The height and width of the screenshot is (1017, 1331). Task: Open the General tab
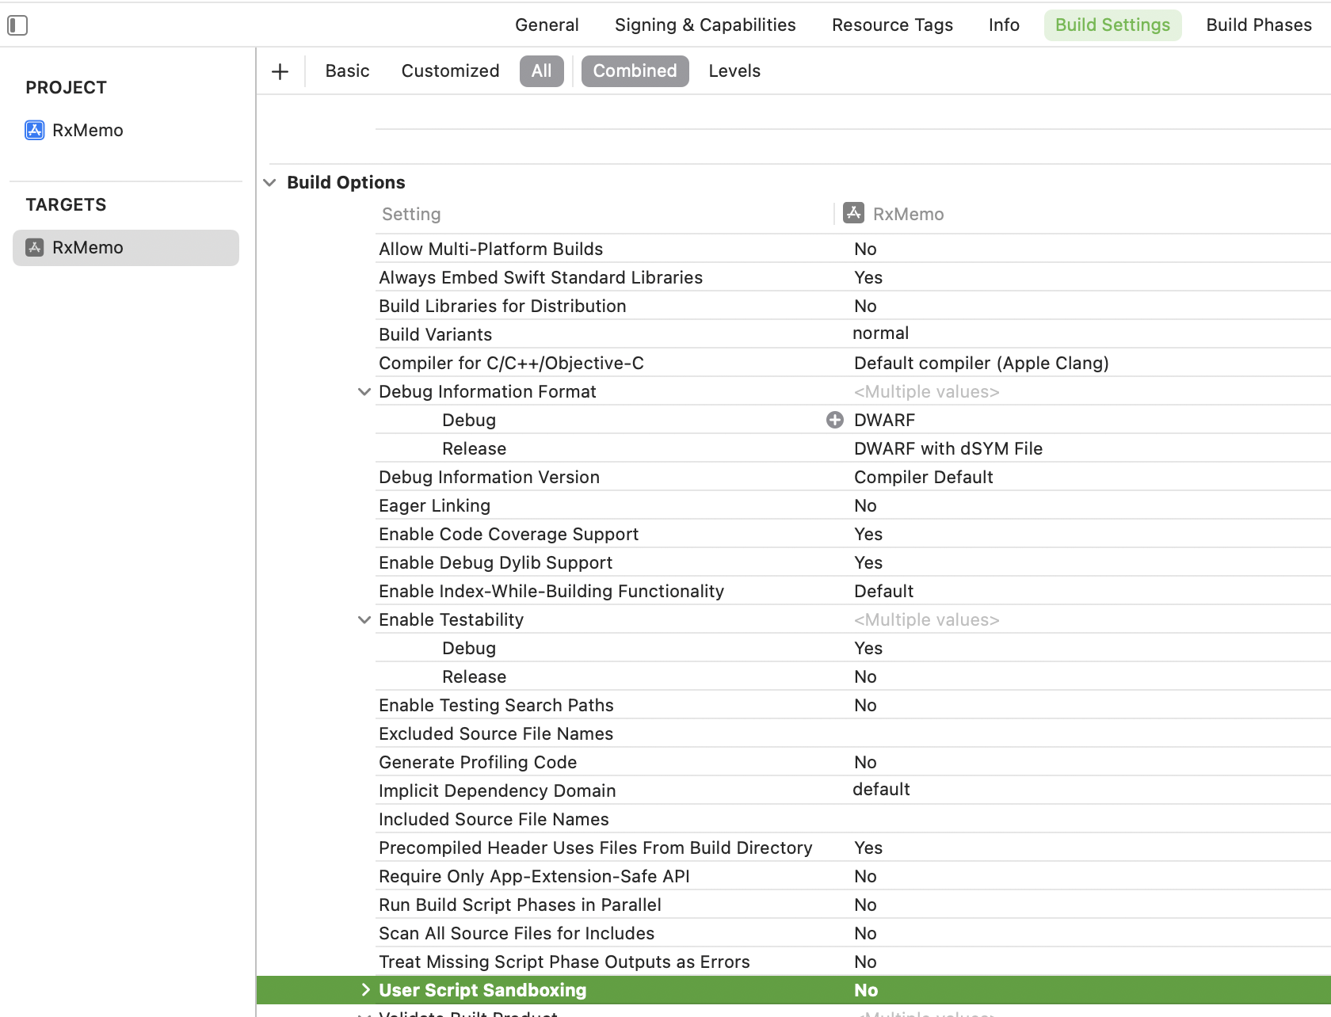coord(547,25)
